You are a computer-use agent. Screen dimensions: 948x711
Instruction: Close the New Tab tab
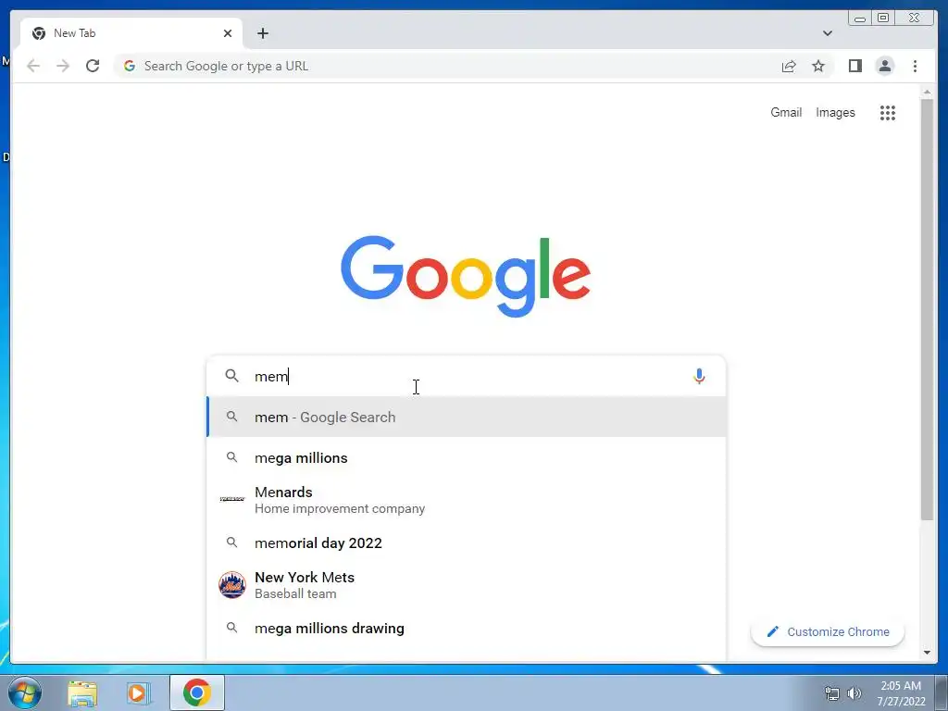pyautogui.click(x=228, y=33)
